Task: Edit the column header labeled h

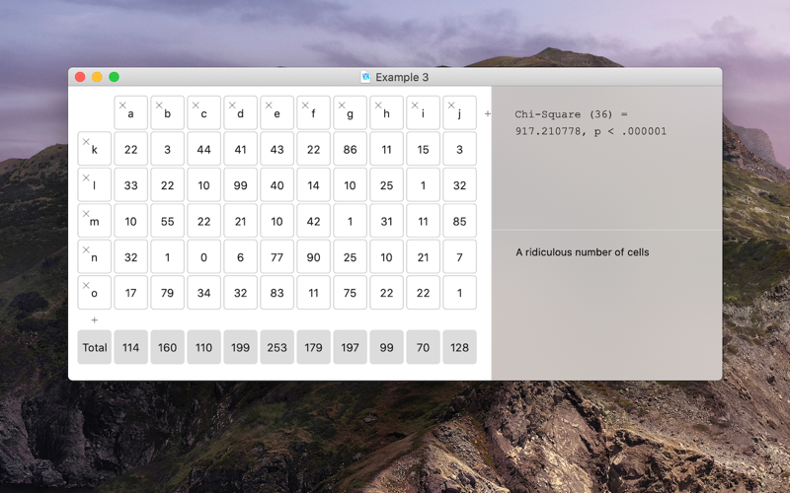Action: (x=386, y=113)
